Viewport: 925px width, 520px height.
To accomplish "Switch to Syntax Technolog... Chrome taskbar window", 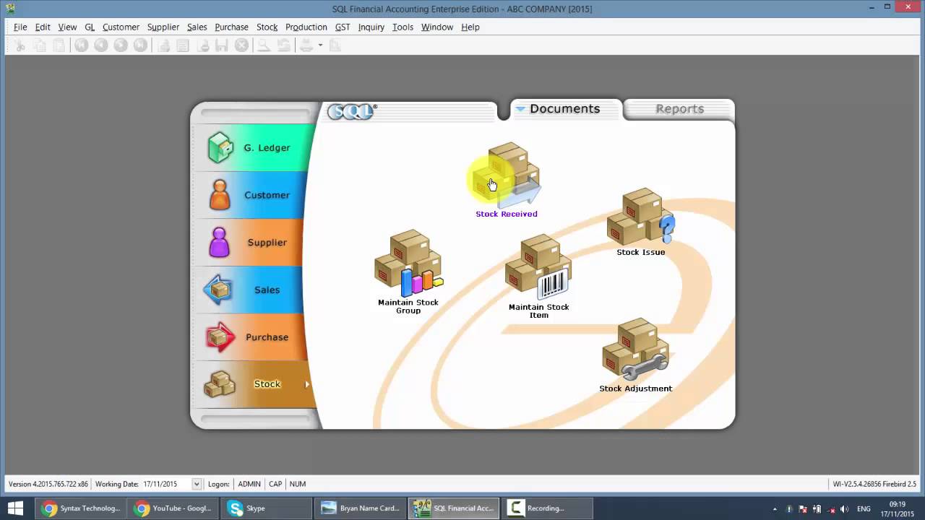I will click(x=81, y=508).
